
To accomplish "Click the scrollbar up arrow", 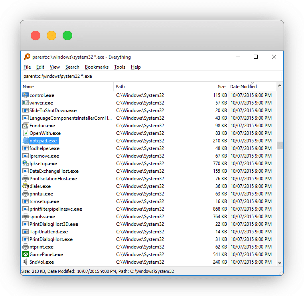I will tap(280, 86).
